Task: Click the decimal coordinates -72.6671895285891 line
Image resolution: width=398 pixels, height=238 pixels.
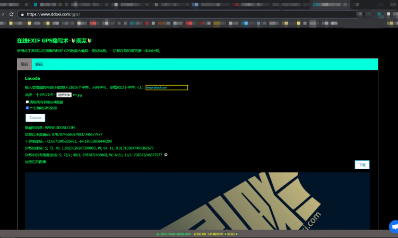Action: (68, 141)
